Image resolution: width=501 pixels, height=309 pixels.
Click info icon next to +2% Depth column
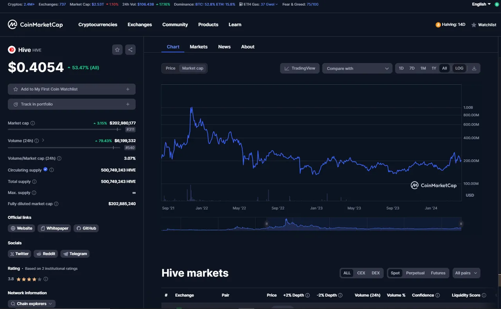[x=308, y=295]
